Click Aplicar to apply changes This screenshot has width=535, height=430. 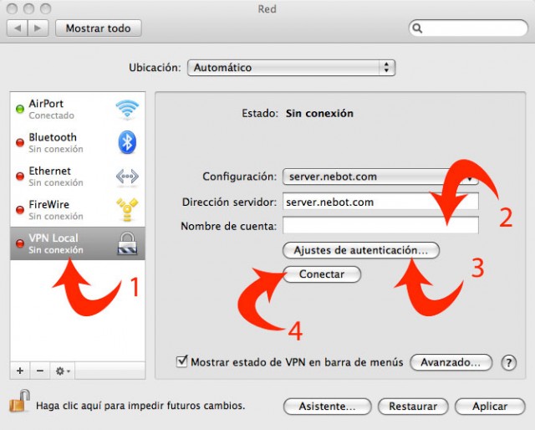(x=490, y=407)
